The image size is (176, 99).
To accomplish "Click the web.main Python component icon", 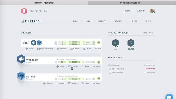I will 21,59.
